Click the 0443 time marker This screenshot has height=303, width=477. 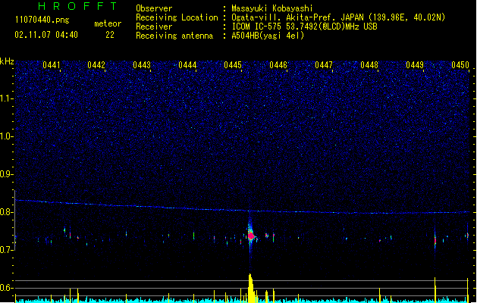click(142, 65)
